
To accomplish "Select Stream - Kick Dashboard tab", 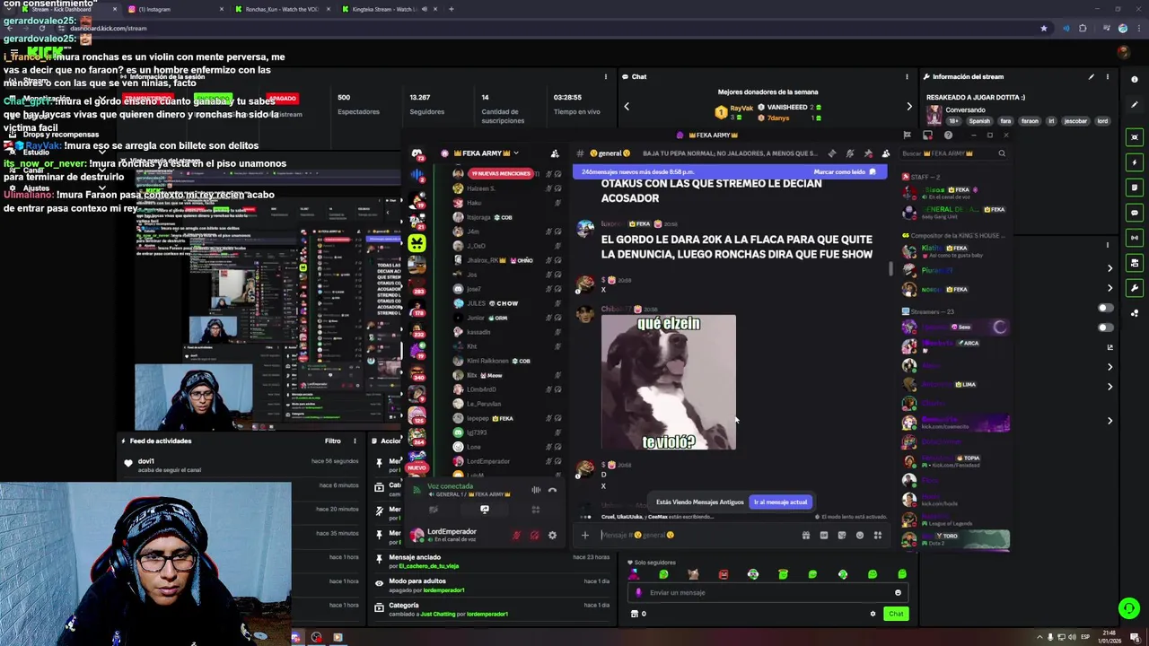I will pyautogui.click(x=67, y=9).
